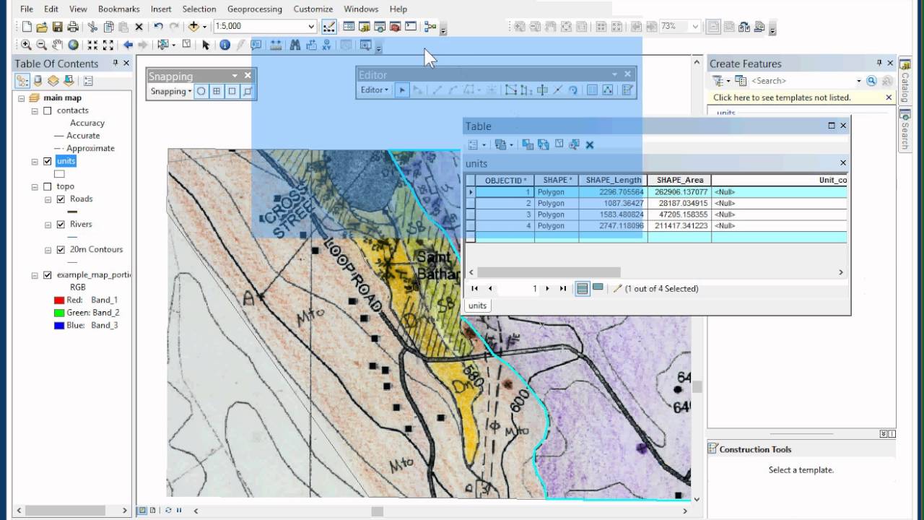Zoom to full extent with the globe icon
The image size is (924, 520).
click(74, 45)
